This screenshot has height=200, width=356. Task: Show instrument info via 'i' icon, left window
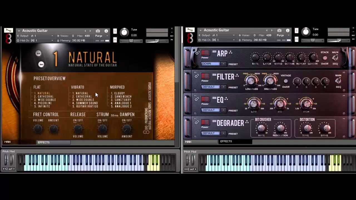(x=106, y=31)
